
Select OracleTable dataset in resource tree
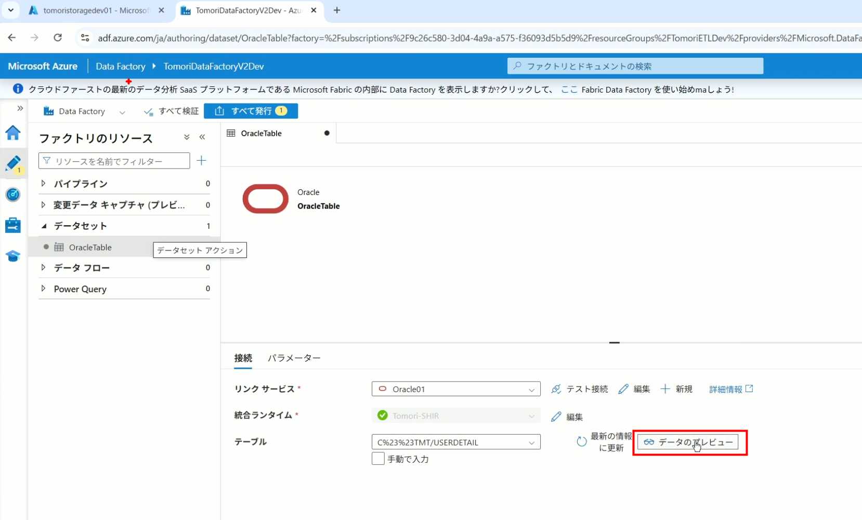90,248
